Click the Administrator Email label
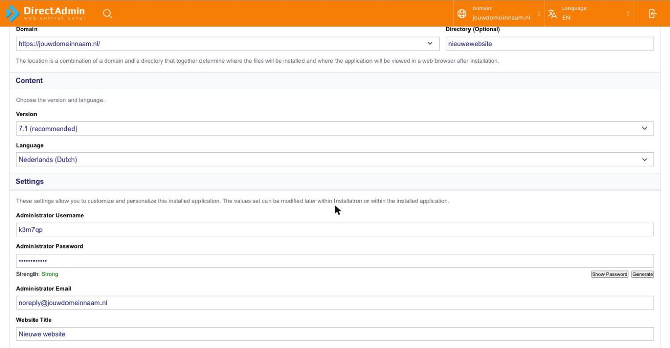 pyautogui.click(x=44, y=289)
